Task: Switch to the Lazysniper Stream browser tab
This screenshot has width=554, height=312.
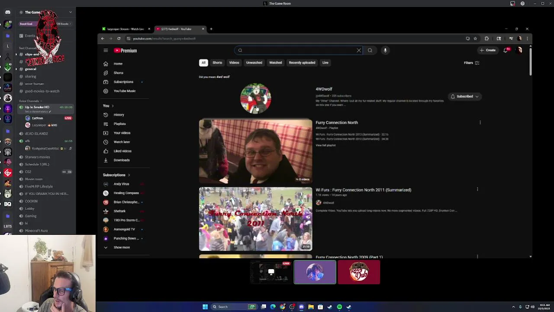Action: click(126, 29)
